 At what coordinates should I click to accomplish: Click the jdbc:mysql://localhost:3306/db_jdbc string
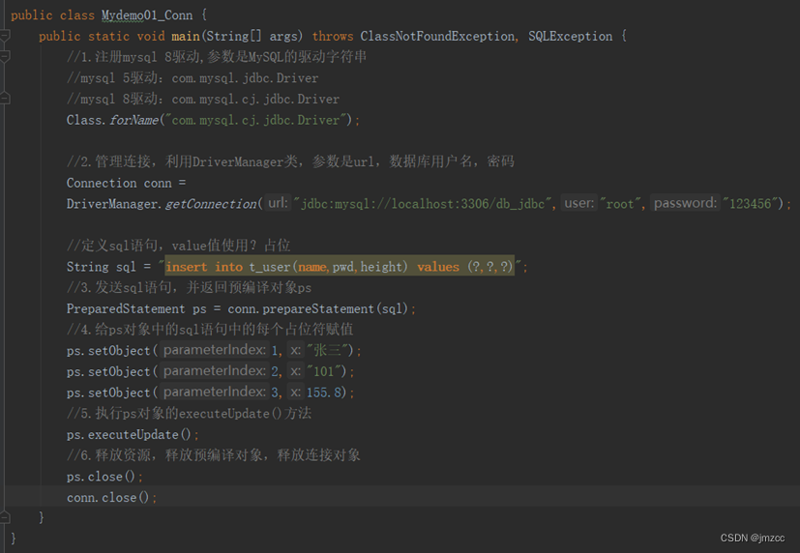(x=423, y=204)
